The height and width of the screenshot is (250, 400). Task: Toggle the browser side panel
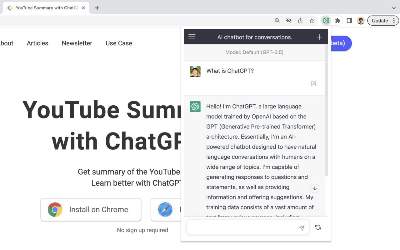coord(349,20)
